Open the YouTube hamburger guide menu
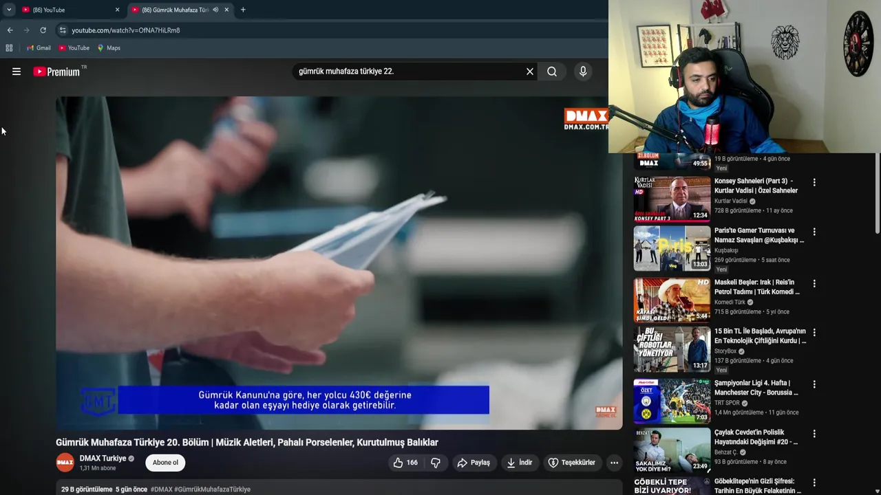881x495 pixels. coord(17,71)
